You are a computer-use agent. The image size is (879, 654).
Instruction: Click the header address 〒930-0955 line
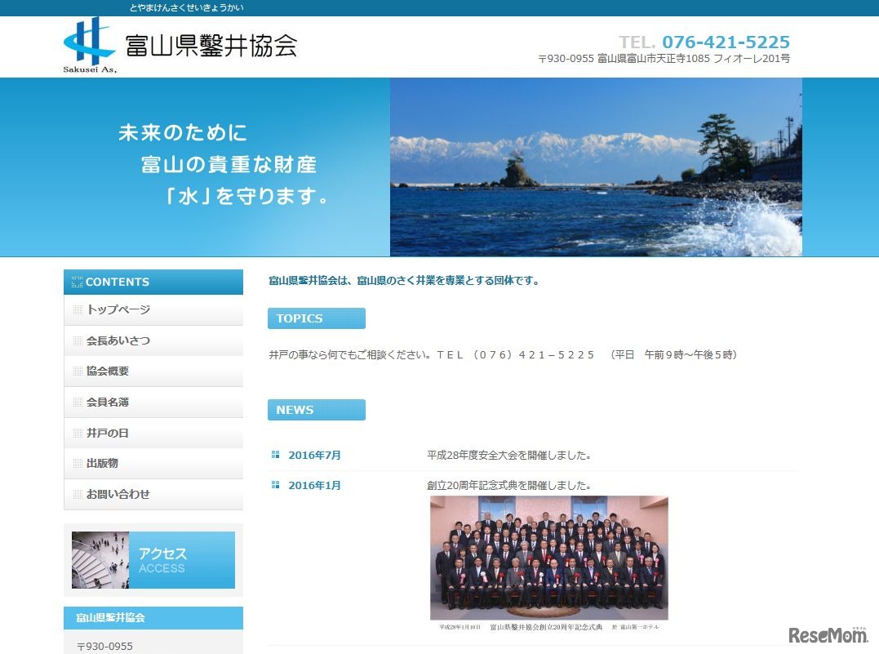(x=664, y=58)
